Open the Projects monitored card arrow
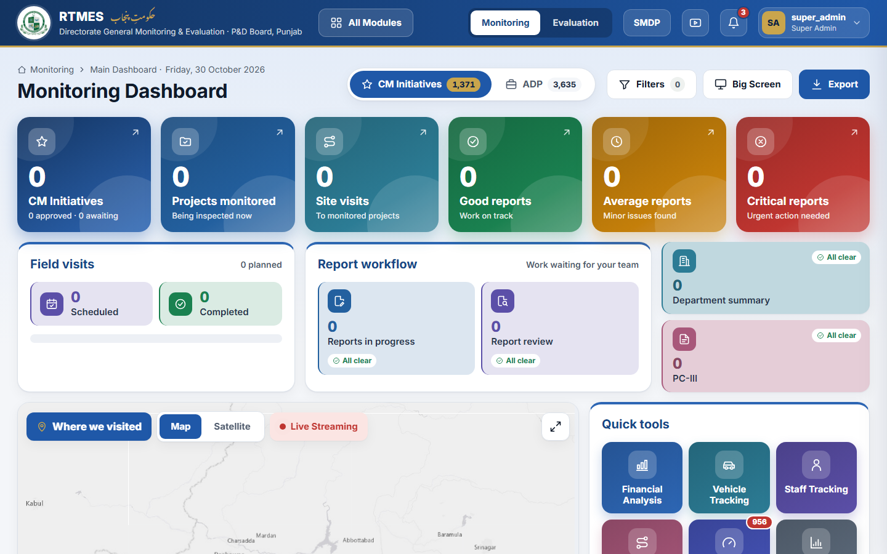 [280, 132]
